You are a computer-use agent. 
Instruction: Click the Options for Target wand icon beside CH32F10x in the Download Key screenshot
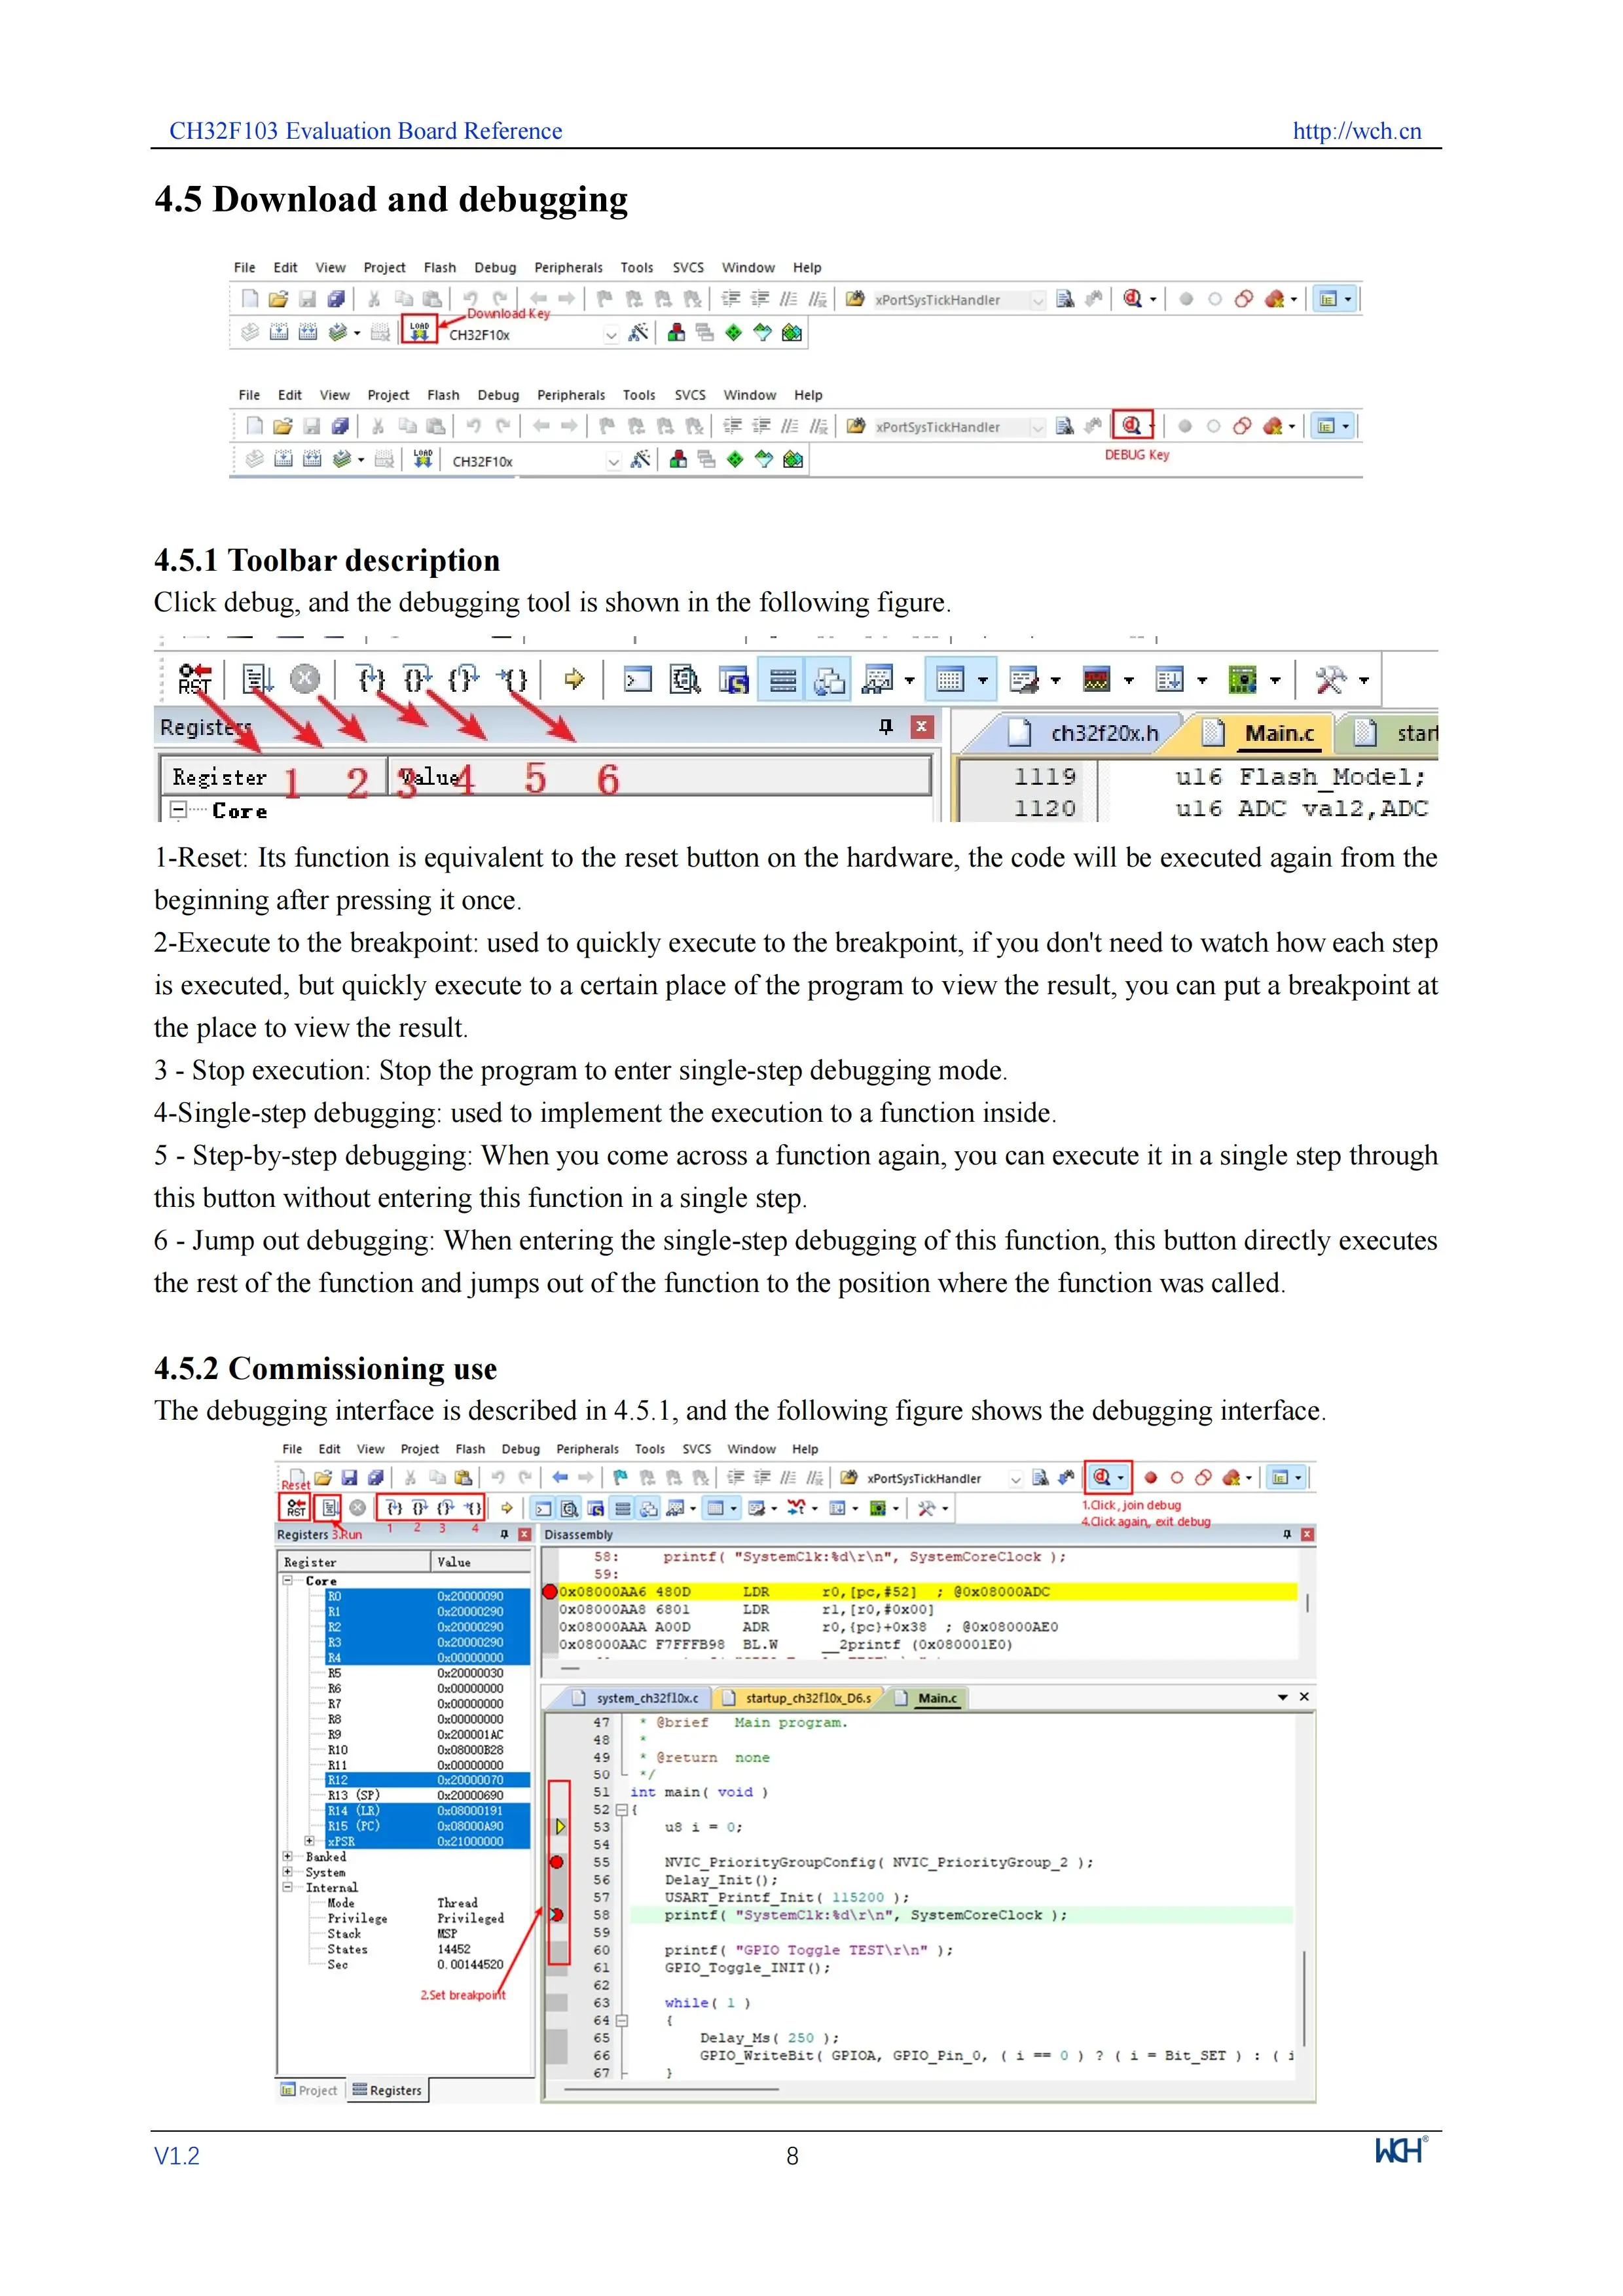pyautogui.click(x=638, y=332)
